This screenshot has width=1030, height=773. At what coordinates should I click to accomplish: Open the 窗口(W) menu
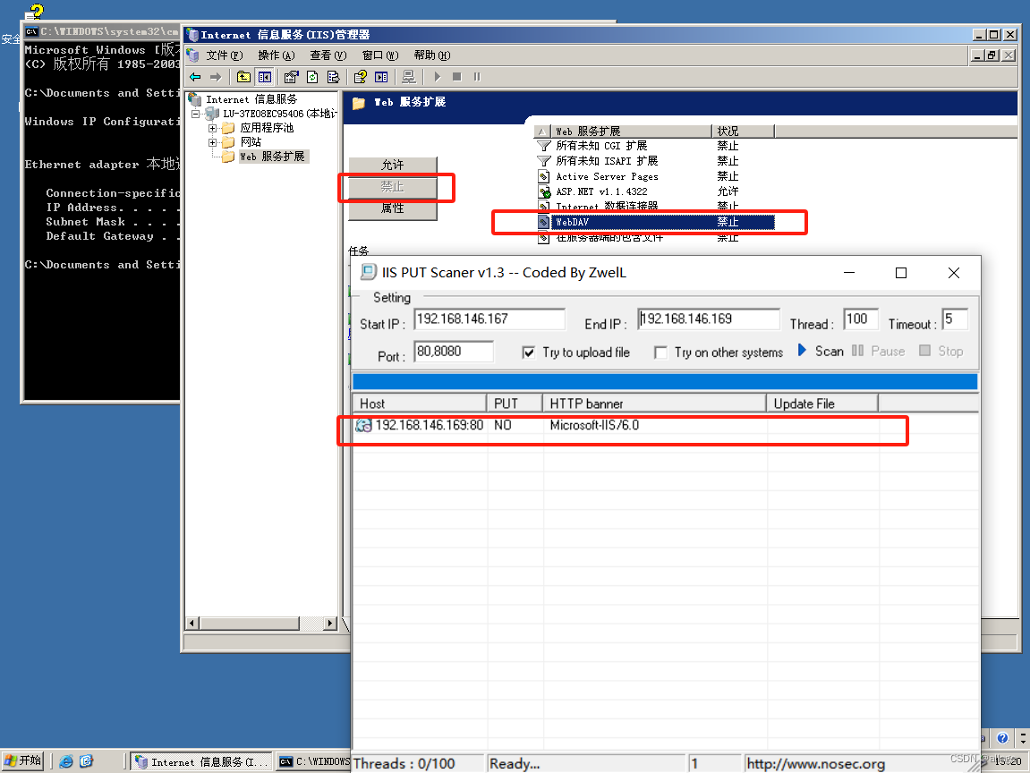(380, 55)
